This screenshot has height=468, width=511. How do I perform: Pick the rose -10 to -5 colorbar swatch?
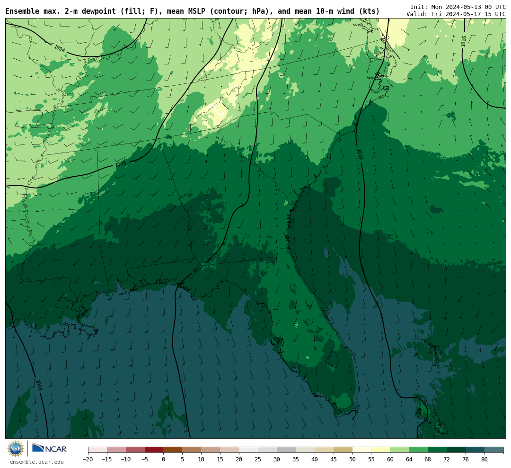135,450
